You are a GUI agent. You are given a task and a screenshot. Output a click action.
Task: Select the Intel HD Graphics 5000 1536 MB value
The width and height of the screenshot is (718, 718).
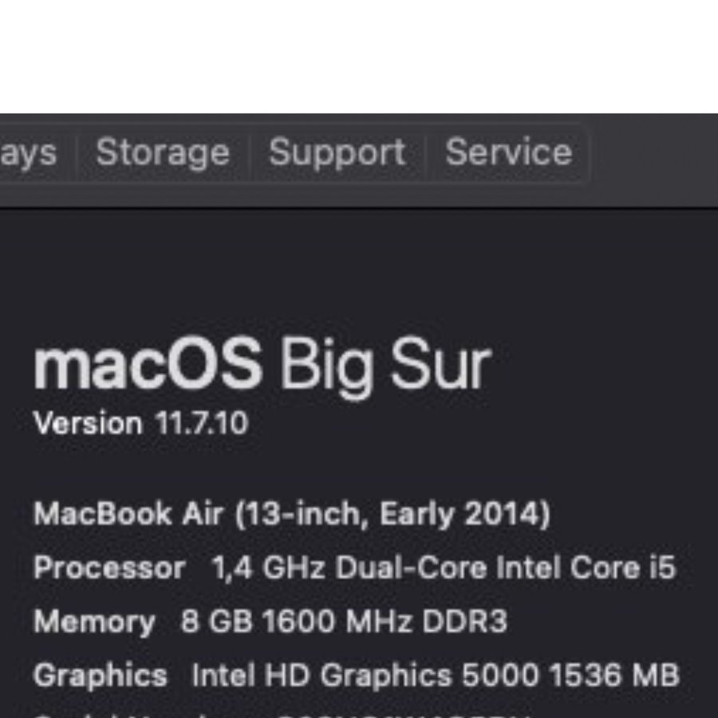(435, 675)
